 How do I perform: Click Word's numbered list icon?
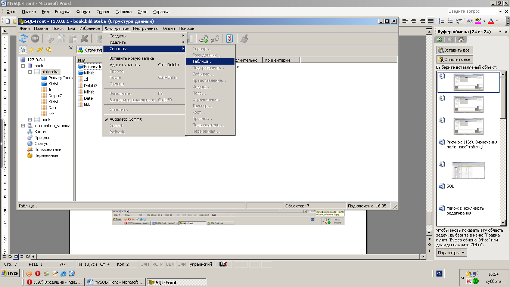click(x=442, y=21)
